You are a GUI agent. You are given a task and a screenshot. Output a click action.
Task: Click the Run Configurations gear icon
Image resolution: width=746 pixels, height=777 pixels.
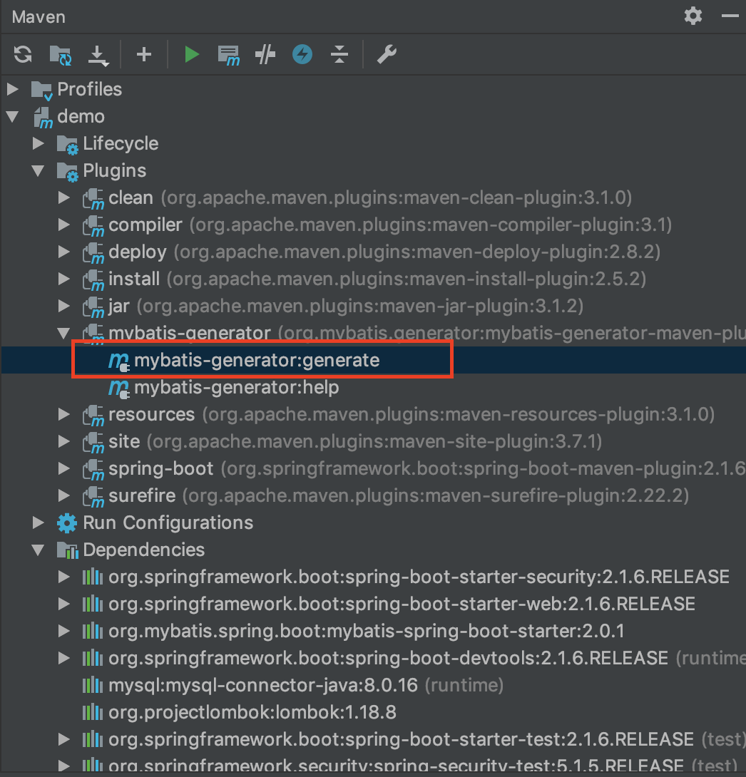pos(67,523)
